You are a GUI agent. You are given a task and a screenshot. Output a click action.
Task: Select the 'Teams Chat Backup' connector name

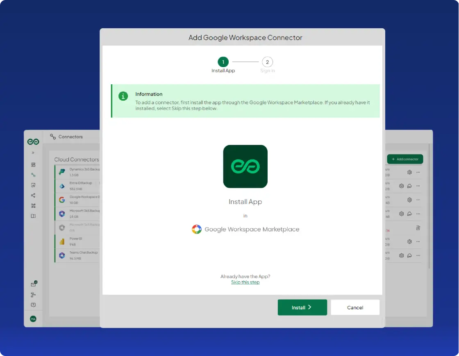[x=84, y=252]
